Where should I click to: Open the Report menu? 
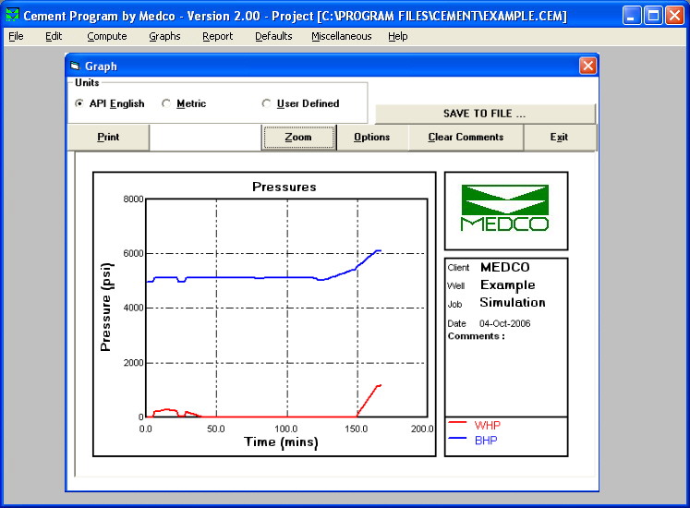coord(218,36)
